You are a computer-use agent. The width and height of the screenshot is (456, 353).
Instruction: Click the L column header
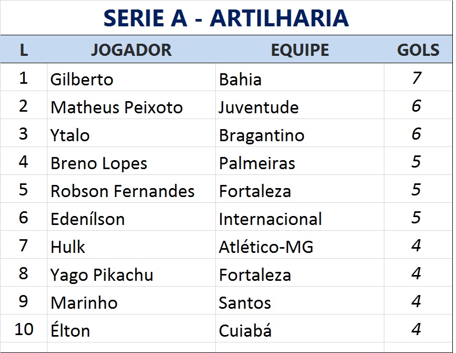point(23,50)
